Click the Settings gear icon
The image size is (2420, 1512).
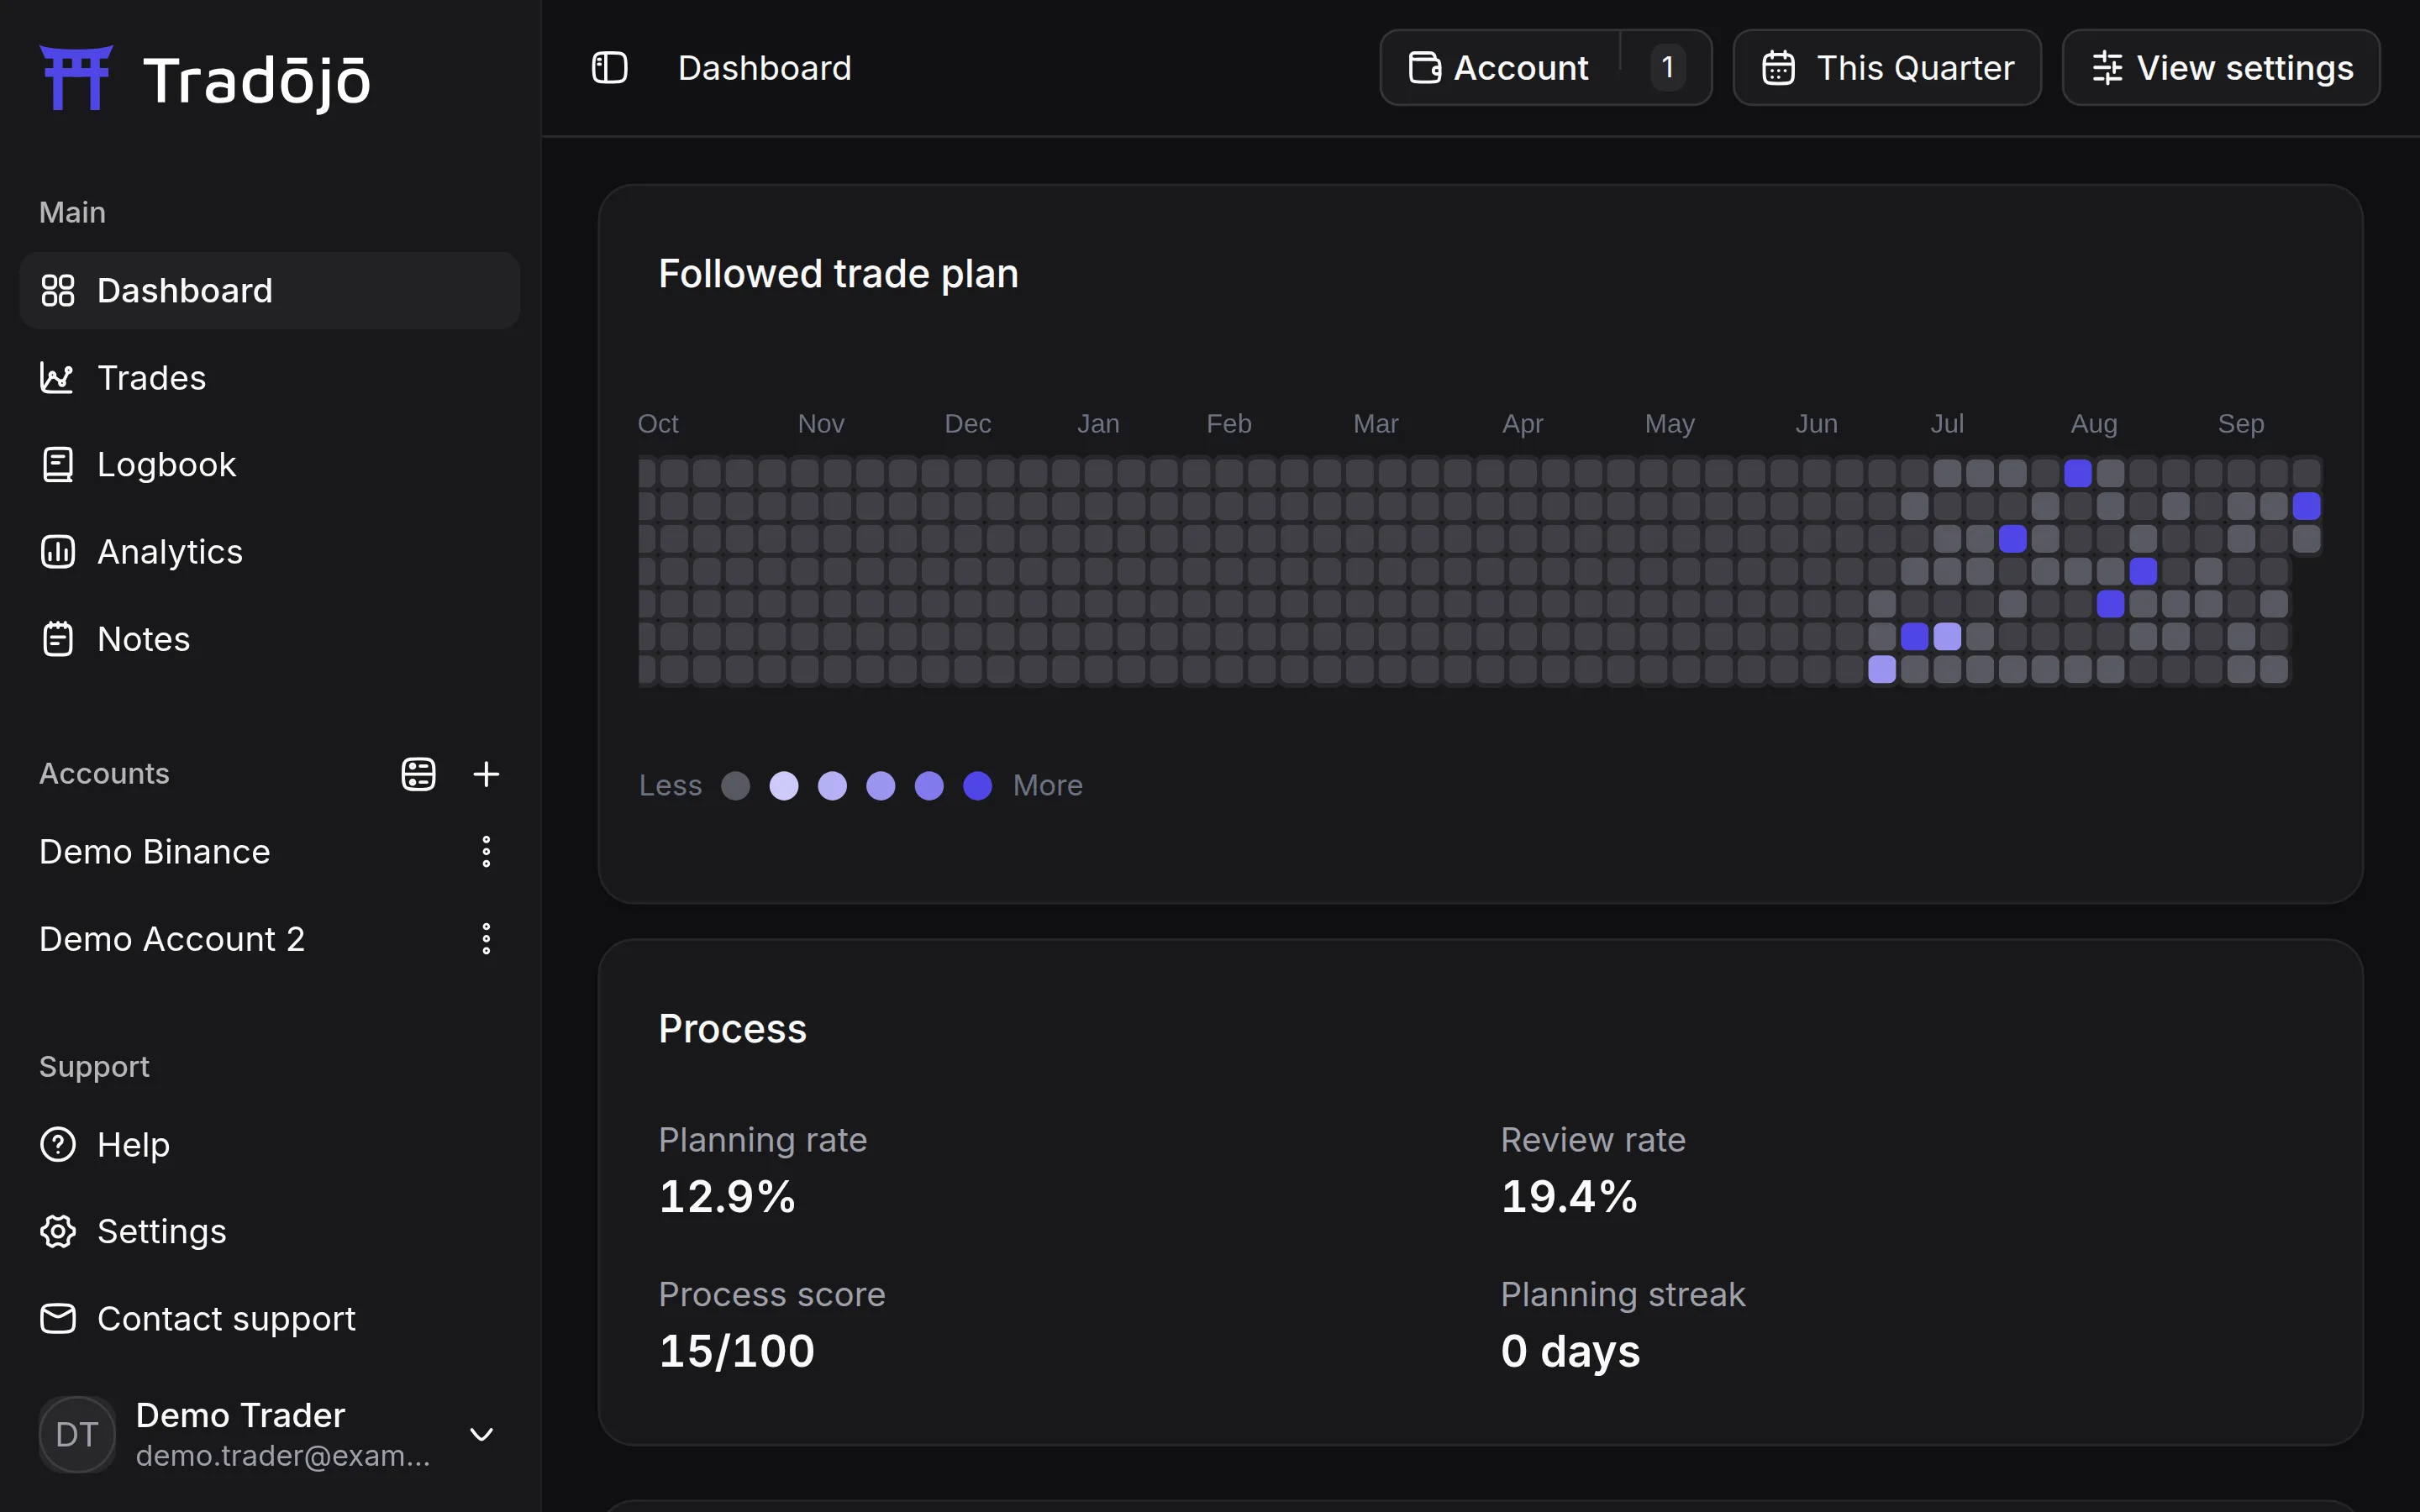57,1232
